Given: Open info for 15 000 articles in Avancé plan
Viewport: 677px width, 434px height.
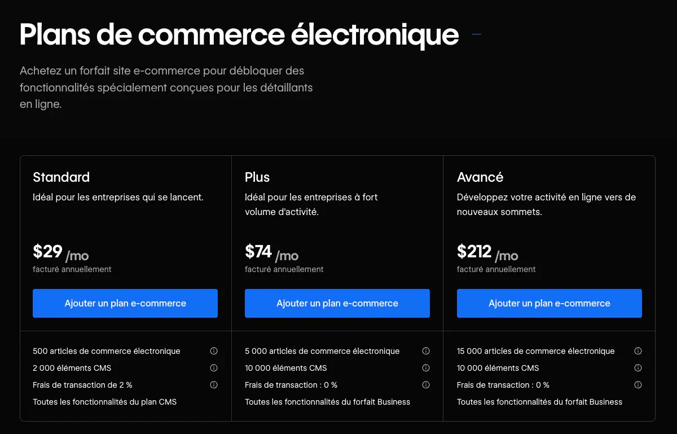Looking at the screenshot, I should point(638,350).
